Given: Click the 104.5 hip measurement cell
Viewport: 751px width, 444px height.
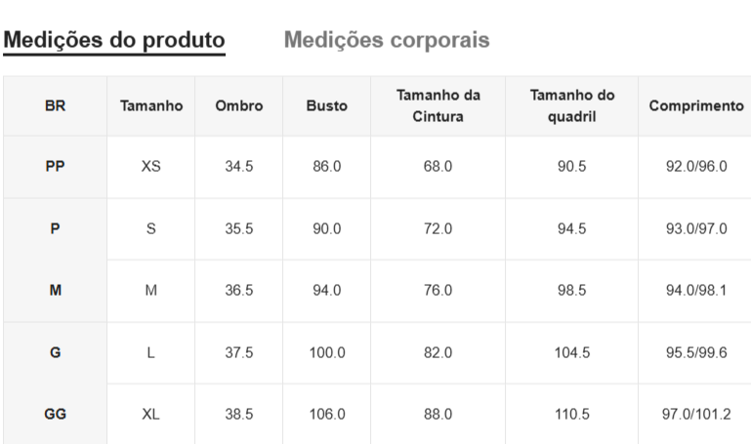Looking at the screenshot, I should 571,352.
